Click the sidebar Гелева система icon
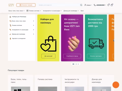122x91 pixels. click(x=10, y=25)
